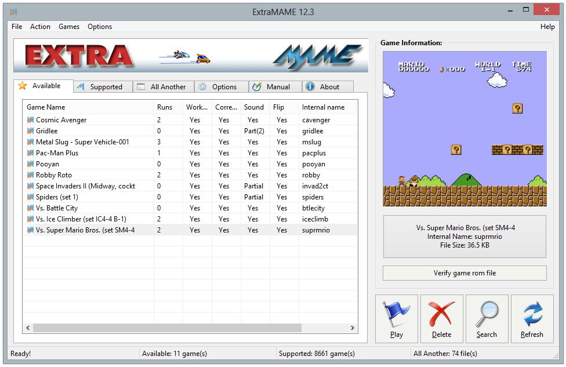The height and width of the screenshot is (367, 566).
Task: Click the blue flag Play icon
Action: [396, 314]
